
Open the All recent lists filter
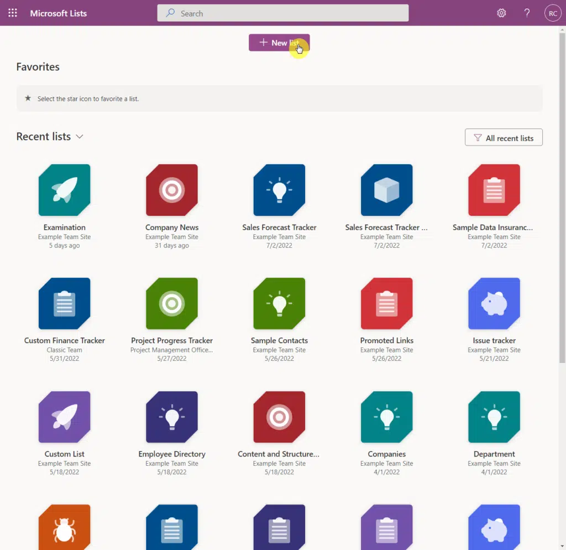[504, 137]
